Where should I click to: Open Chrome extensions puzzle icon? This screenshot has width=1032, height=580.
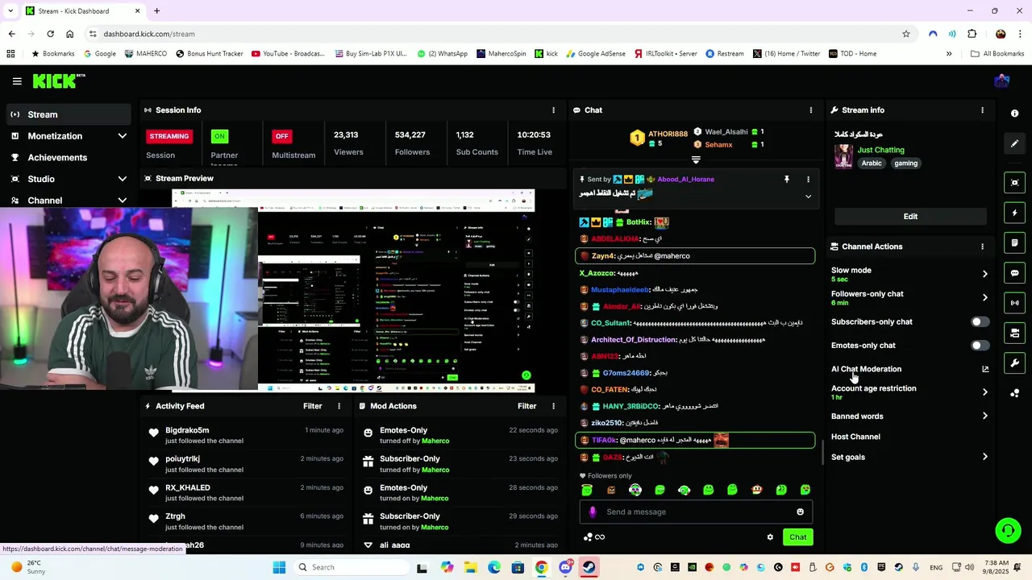click(x=972, y=34)
